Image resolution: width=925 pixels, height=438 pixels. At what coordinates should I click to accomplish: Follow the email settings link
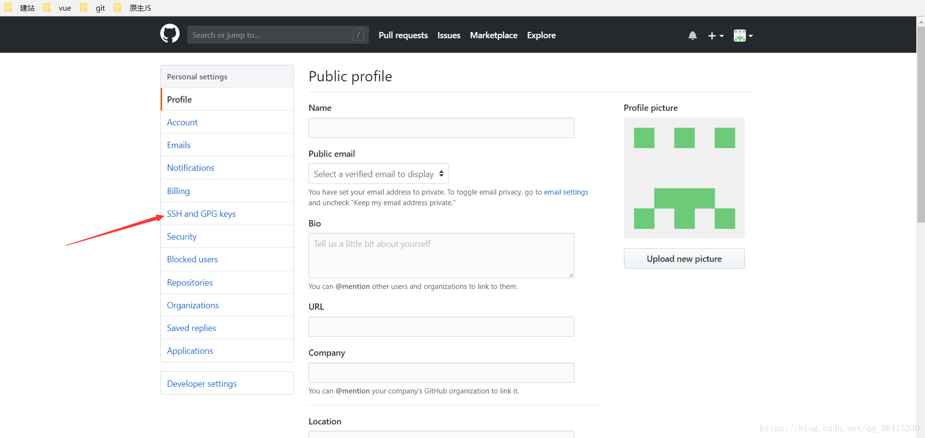coord(566,192)
